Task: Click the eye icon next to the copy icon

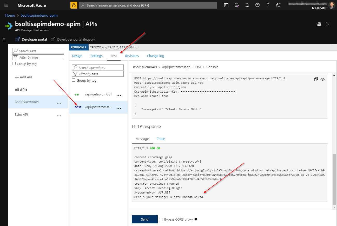Action: click(x=323, y=79)
